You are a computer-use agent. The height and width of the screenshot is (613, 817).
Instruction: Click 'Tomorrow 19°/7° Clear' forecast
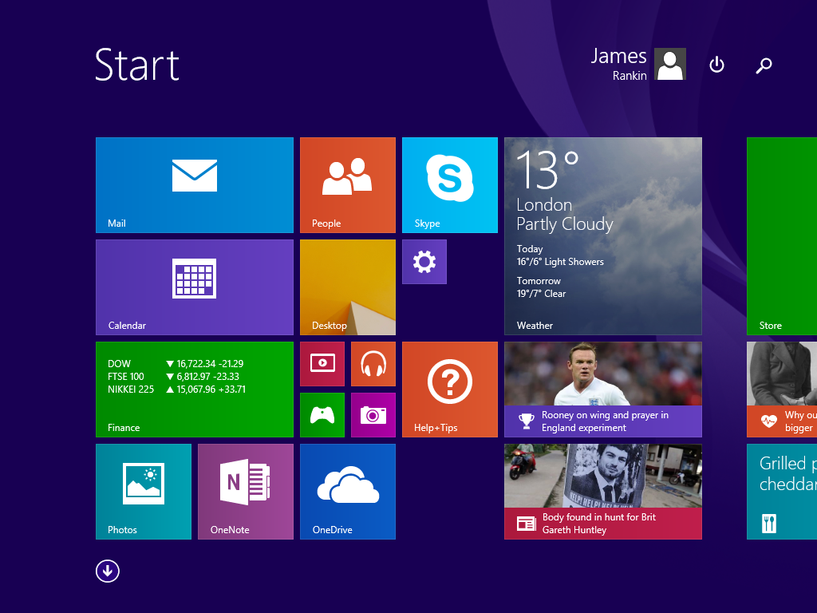(x=542, y=287)
